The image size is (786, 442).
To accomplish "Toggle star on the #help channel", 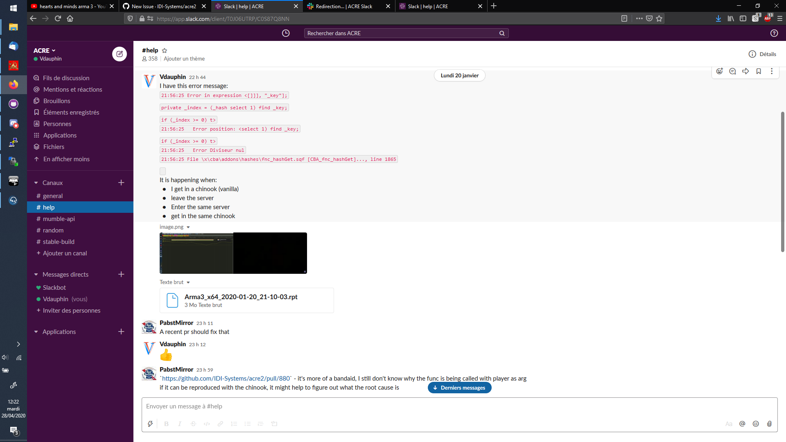I will pyautogui.click(x=165, y=50).
